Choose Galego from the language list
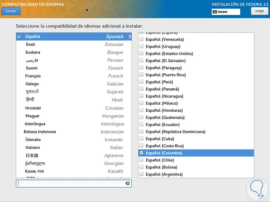Image resolution: width=270 pixels, height=202 pixels. click(32, 84)
